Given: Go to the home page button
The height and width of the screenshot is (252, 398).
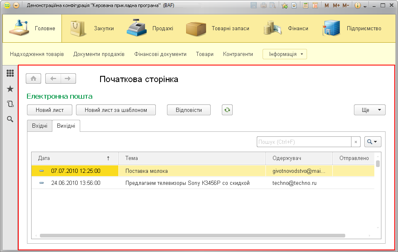Looking at the screenshot, I should [34, 78].
